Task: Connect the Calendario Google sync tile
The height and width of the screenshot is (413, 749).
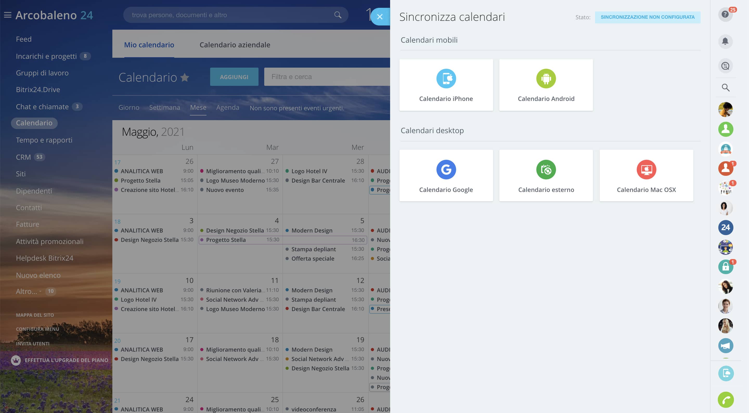Action: coord(446,175)
